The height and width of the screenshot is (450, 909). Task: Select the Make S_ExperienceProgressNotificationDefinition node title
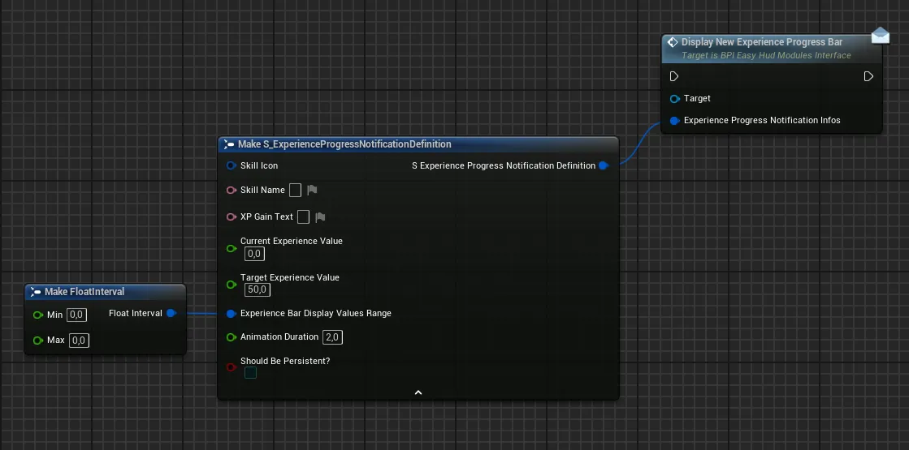344,144
